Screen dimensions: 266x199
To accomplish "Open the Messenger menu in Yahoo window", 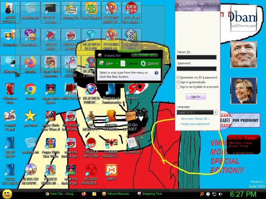I will point(184,9).
